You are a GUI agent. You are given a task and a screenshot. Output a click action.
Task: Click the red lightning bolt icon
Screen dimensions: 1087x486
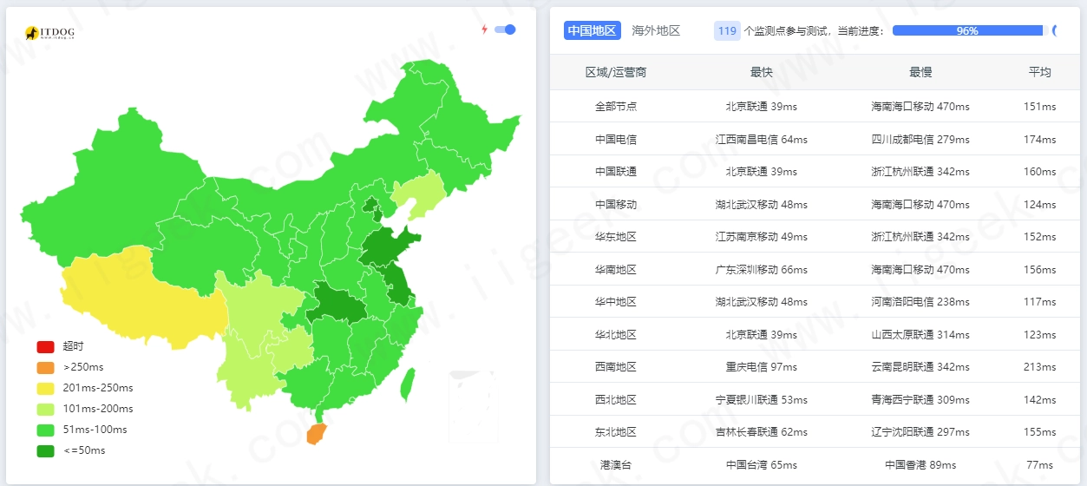(485, 30)
